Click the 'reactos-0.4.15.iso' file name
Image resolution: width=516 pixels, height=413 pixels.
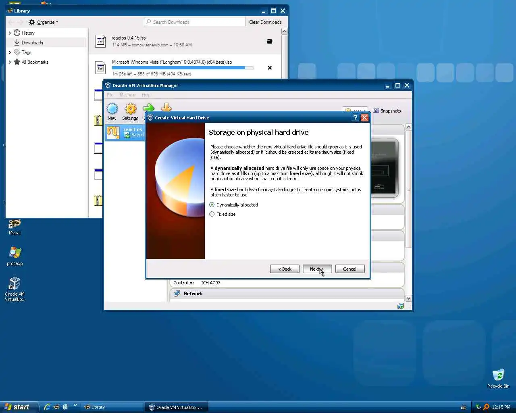click(x=129, y=38)
